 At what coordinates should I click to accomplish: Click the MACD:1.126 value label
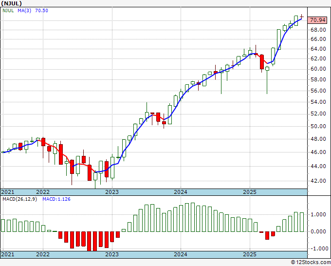click(x=56, y=199)
